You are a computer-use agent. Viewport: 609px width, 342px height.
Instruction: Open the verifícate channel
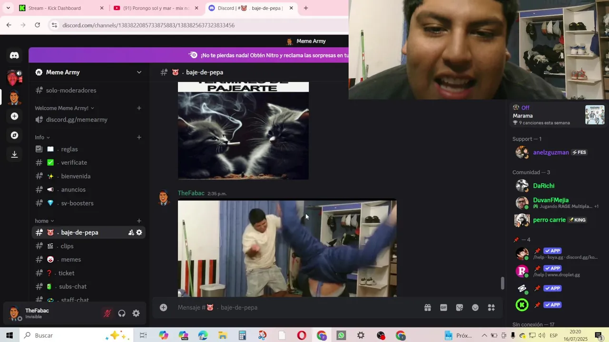pyautogui.click(x=89, y=162)
